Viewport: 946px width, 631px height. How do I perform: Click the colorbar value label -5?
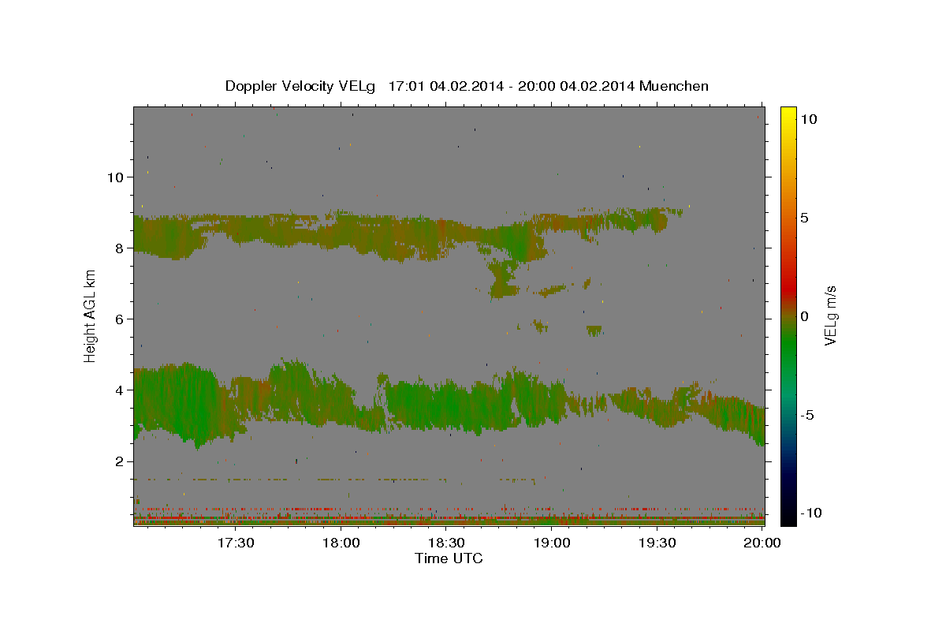[x=807, y=415]
